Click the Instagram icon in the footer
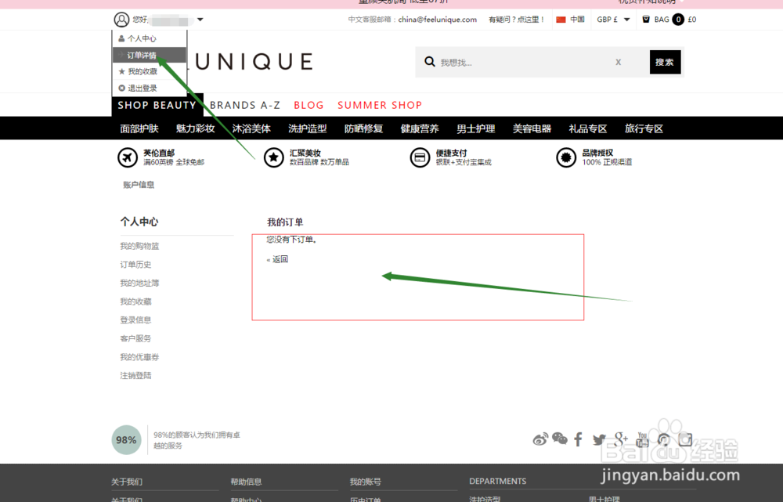 (685, 439)
